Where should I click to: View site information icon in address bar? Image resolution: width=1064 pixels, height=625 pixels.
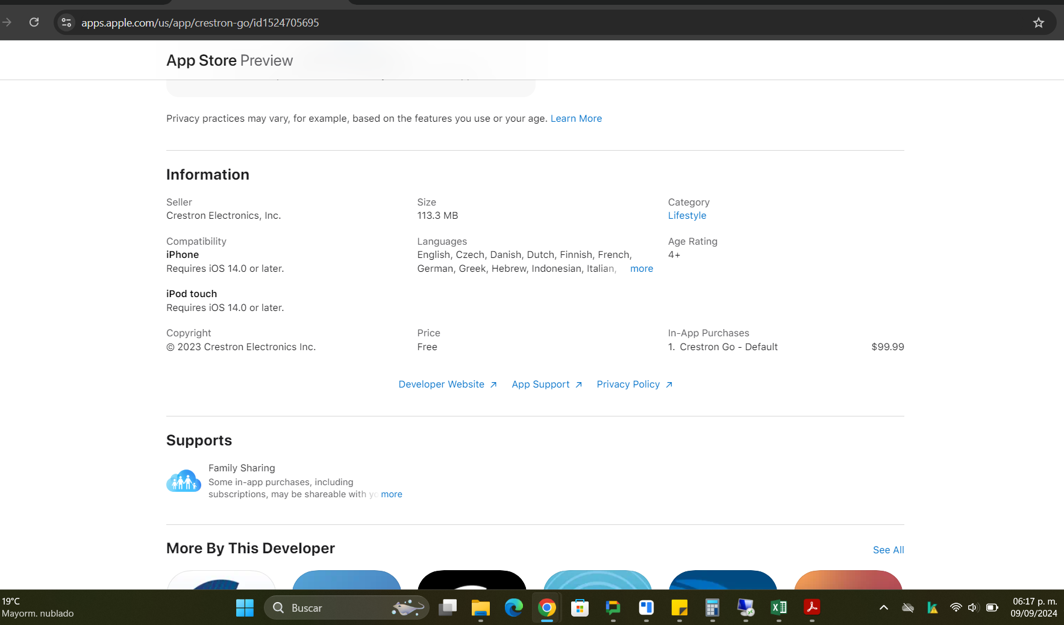point(67,23)
